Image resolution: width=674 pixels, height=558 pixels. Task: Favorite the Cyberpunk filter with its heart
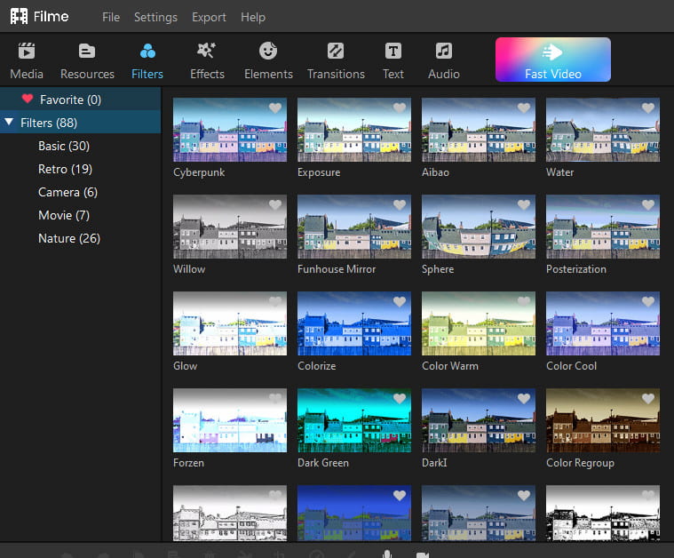[x=275, y=108]
